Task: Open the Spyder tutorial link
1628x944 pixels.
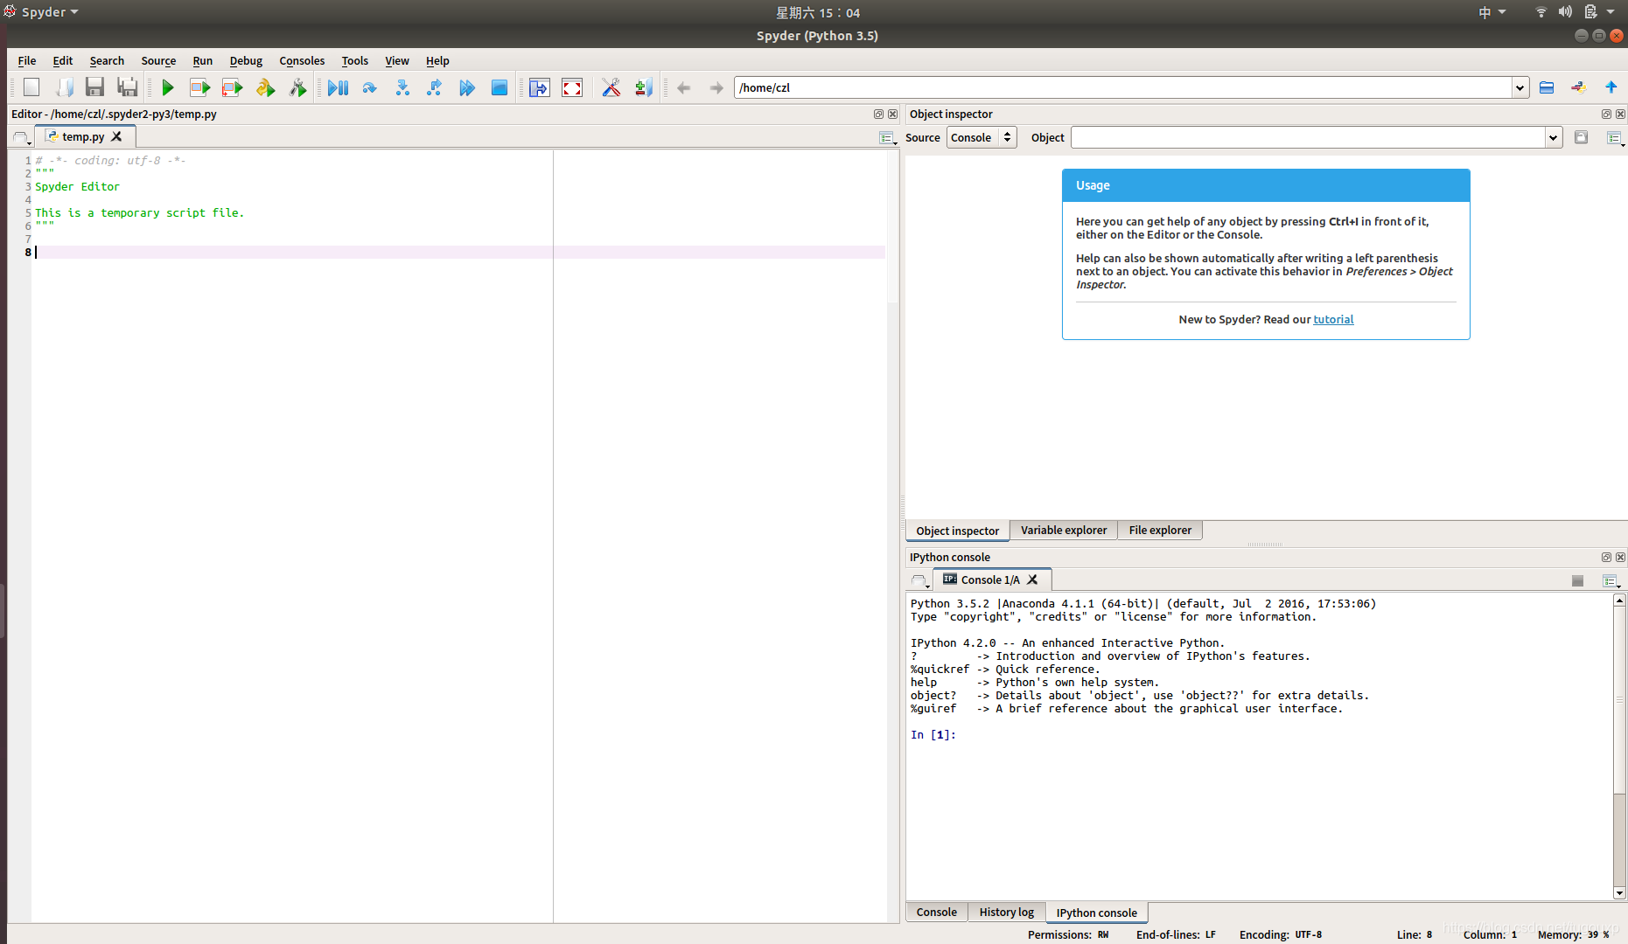Action: click(x=1333, y=319)
